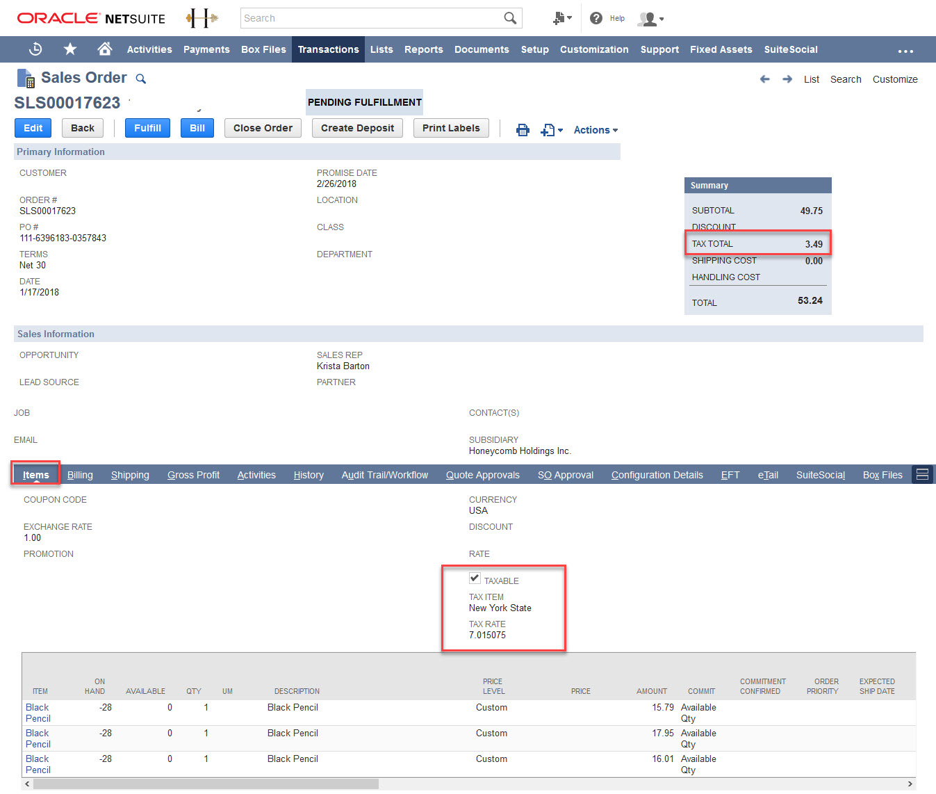This screenshot has width=936, height=794.
Task: Switch to the Quote Approvals subtab
Action: coord(483,475)
